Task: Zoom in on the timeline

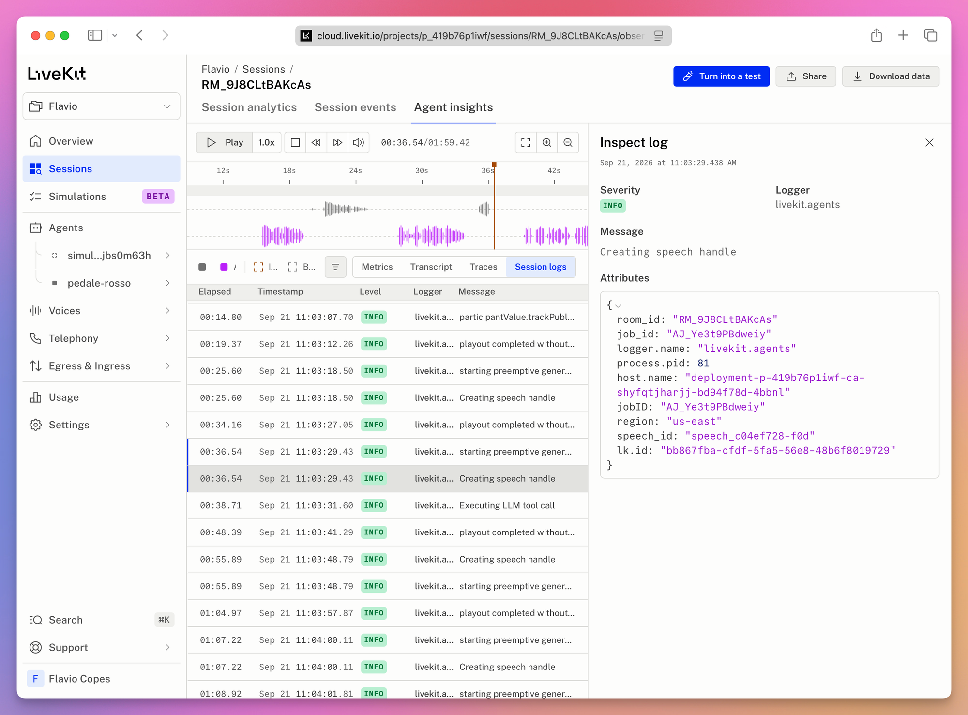Action: (547, 142)
